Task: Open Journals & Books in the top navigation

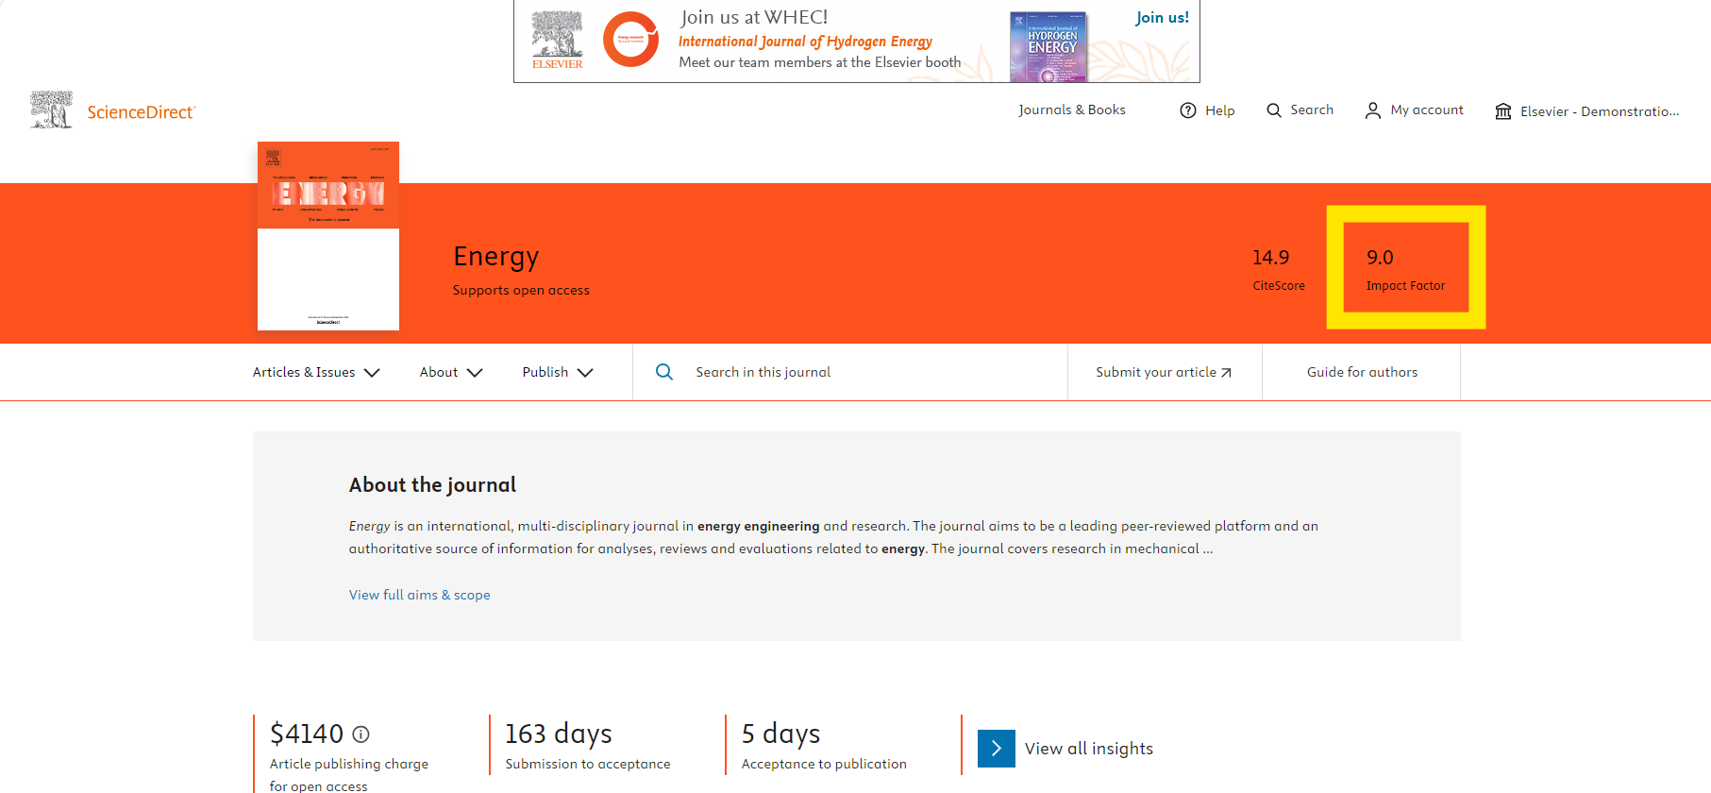Action: (x=1071, y=110)
